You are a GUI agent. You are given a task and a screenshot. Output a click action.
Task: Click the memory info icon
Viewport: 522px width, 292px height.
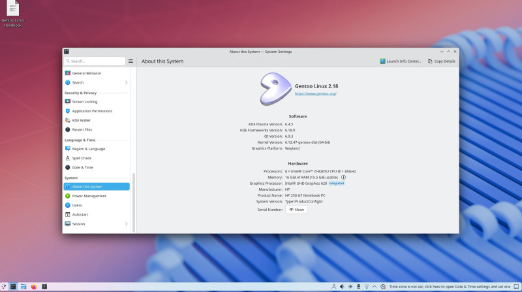[x=343, y=177]
